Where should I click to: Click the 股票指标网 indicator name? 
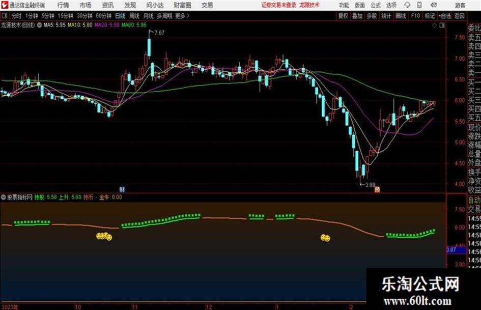click(20, 197)
